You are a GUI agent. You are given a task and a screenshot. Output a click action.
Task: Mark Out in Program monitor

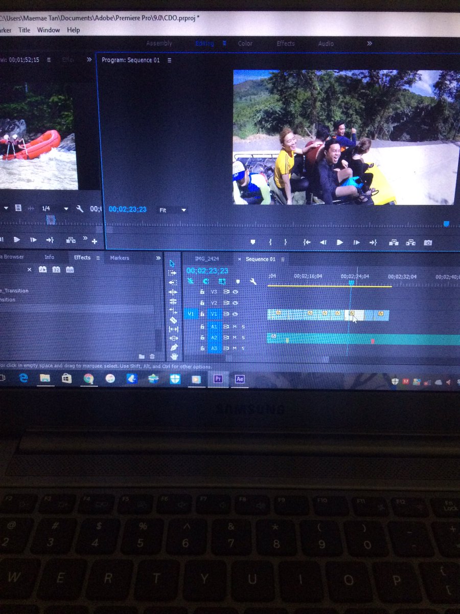point(285,242)
